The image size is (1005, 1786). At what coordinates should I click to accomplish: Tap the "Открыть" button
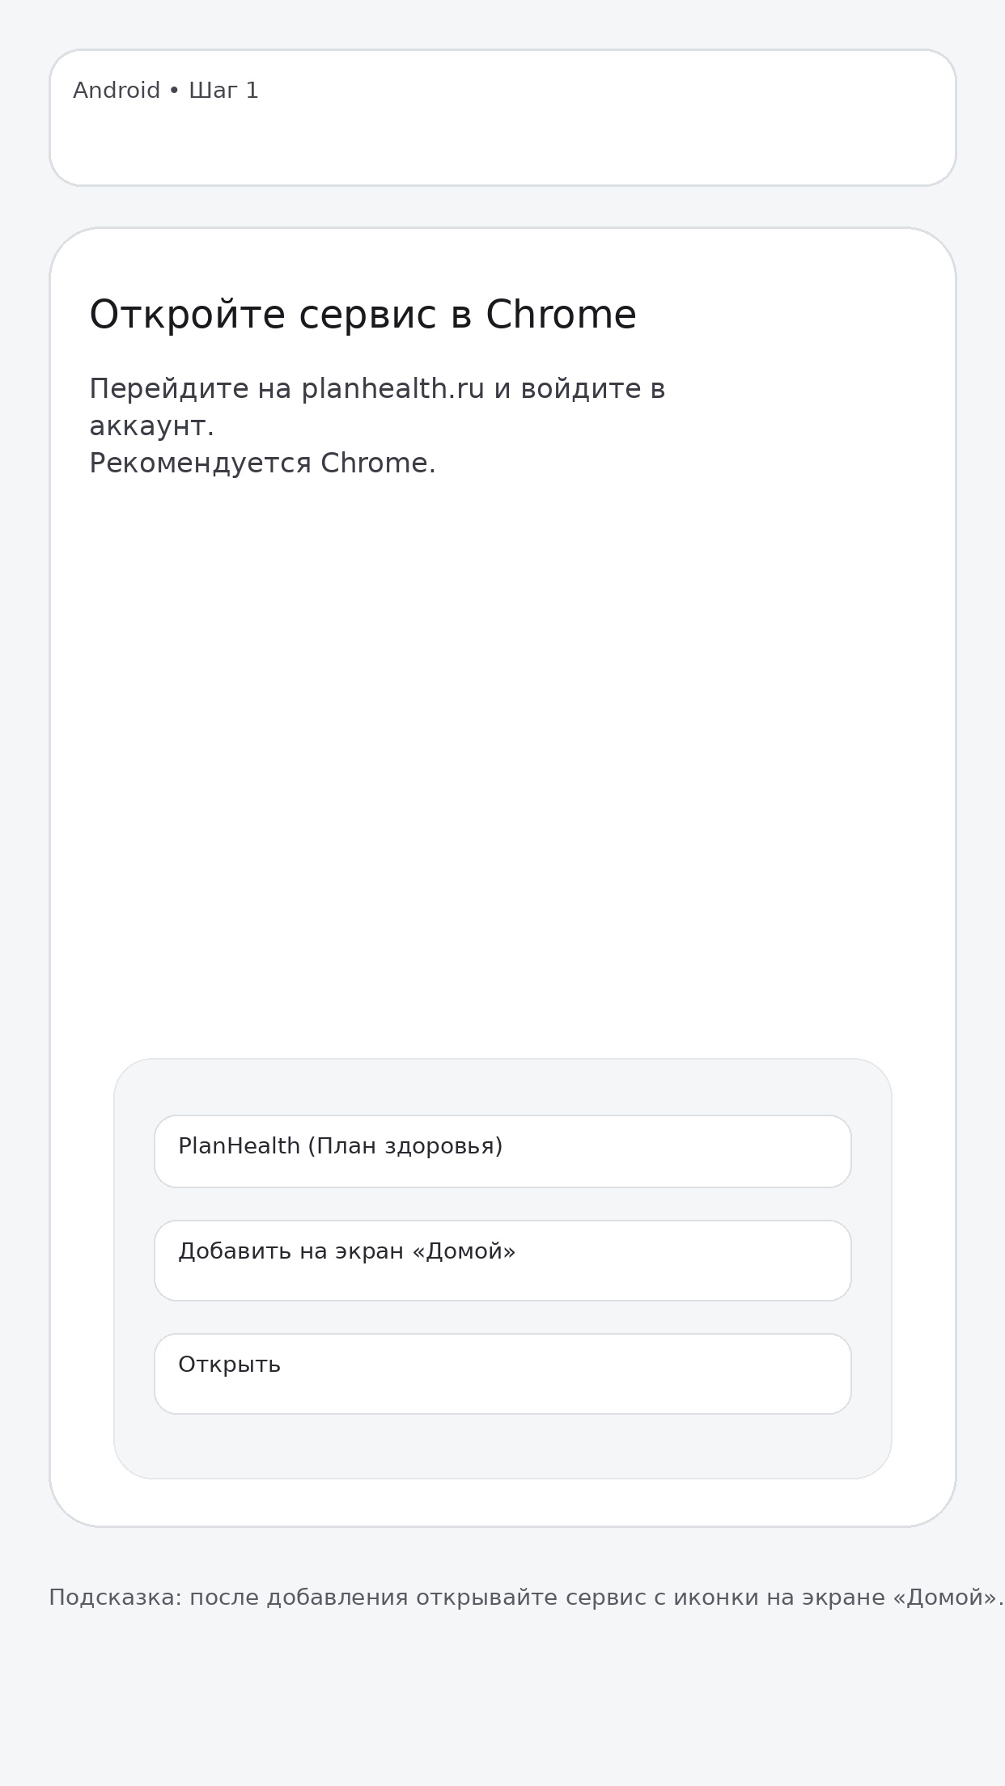pos(502,1373)
